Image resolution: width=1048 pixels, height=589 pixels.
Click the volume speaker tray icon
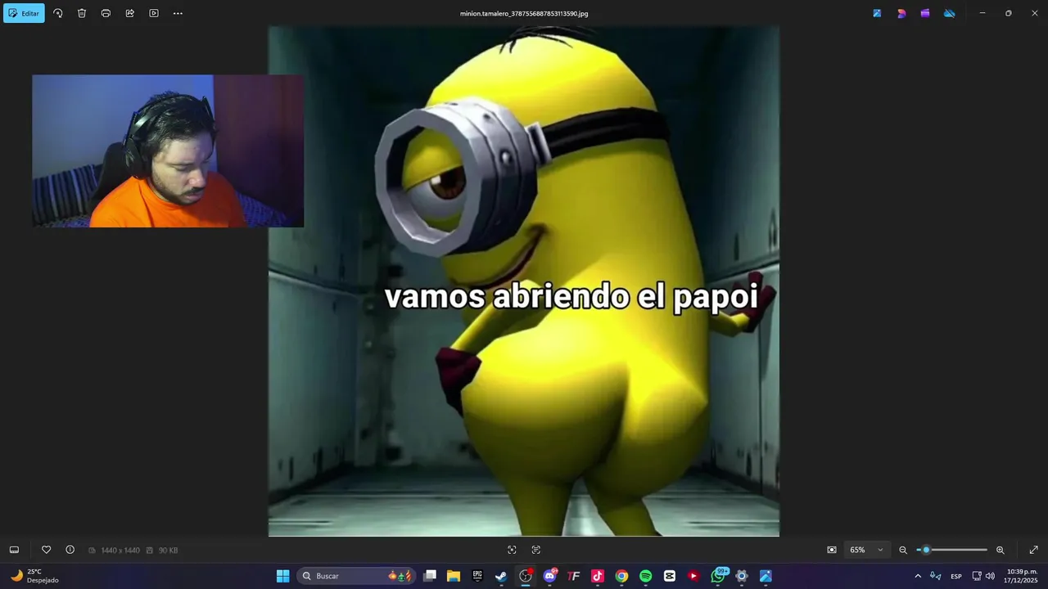point(990,576)
